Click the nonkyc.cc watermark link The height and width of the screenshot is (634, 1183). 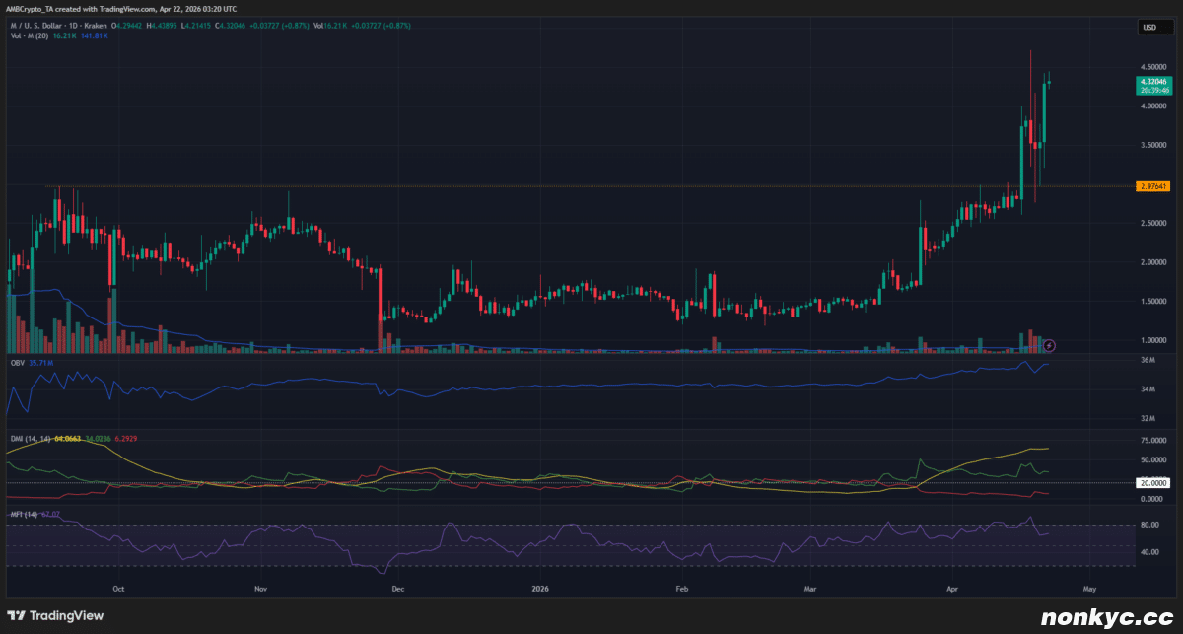(1104, 614)
